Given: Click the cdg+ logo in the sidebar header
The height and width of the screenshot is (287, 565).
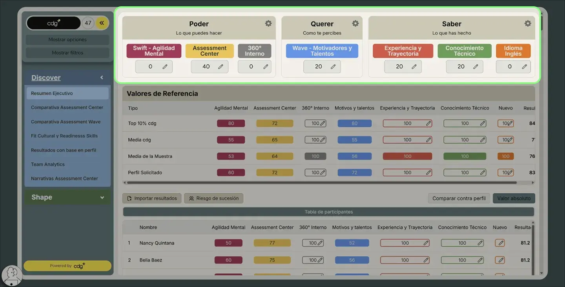Looking at the screenshot, I should click(x=54, y=23).
